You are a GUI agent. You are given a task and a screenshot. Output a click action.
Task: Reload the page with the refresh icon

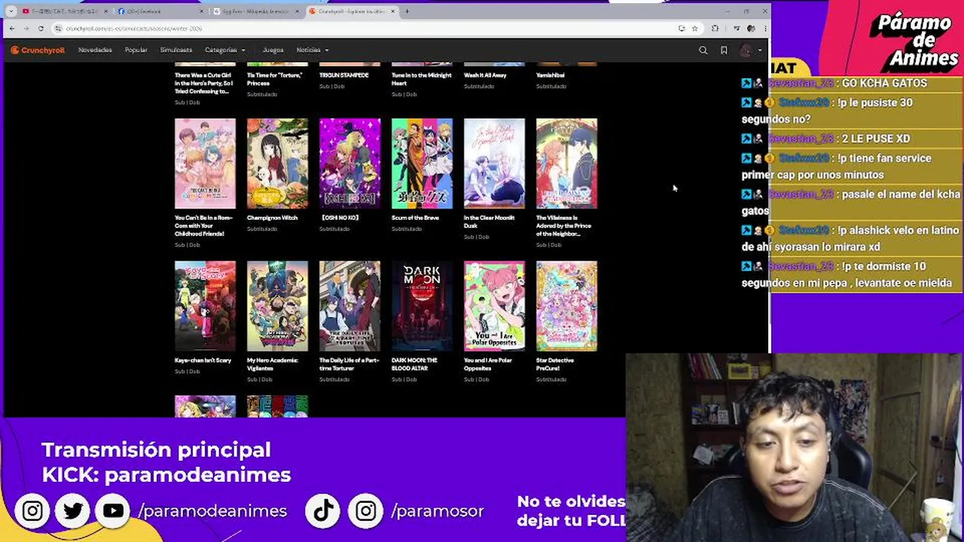pos(41,29)
